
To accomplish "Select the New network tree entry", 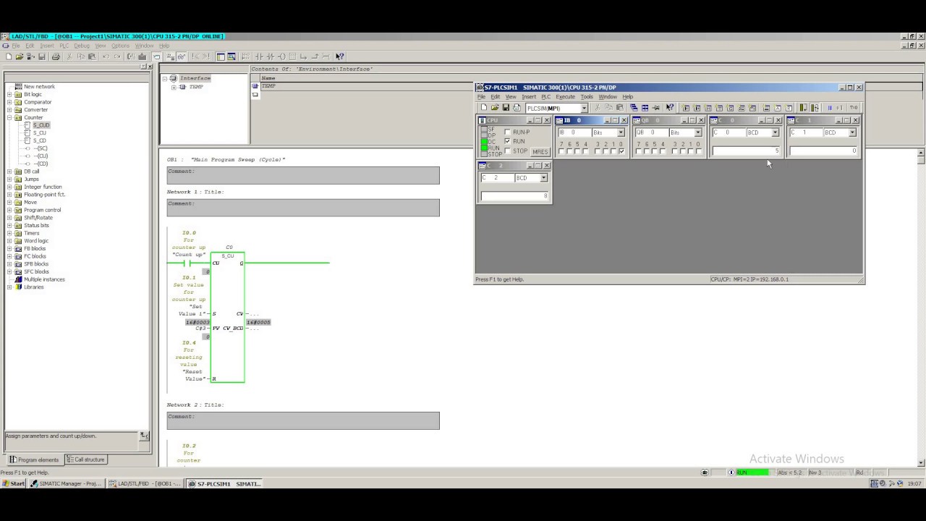I will tap(39, 87).
